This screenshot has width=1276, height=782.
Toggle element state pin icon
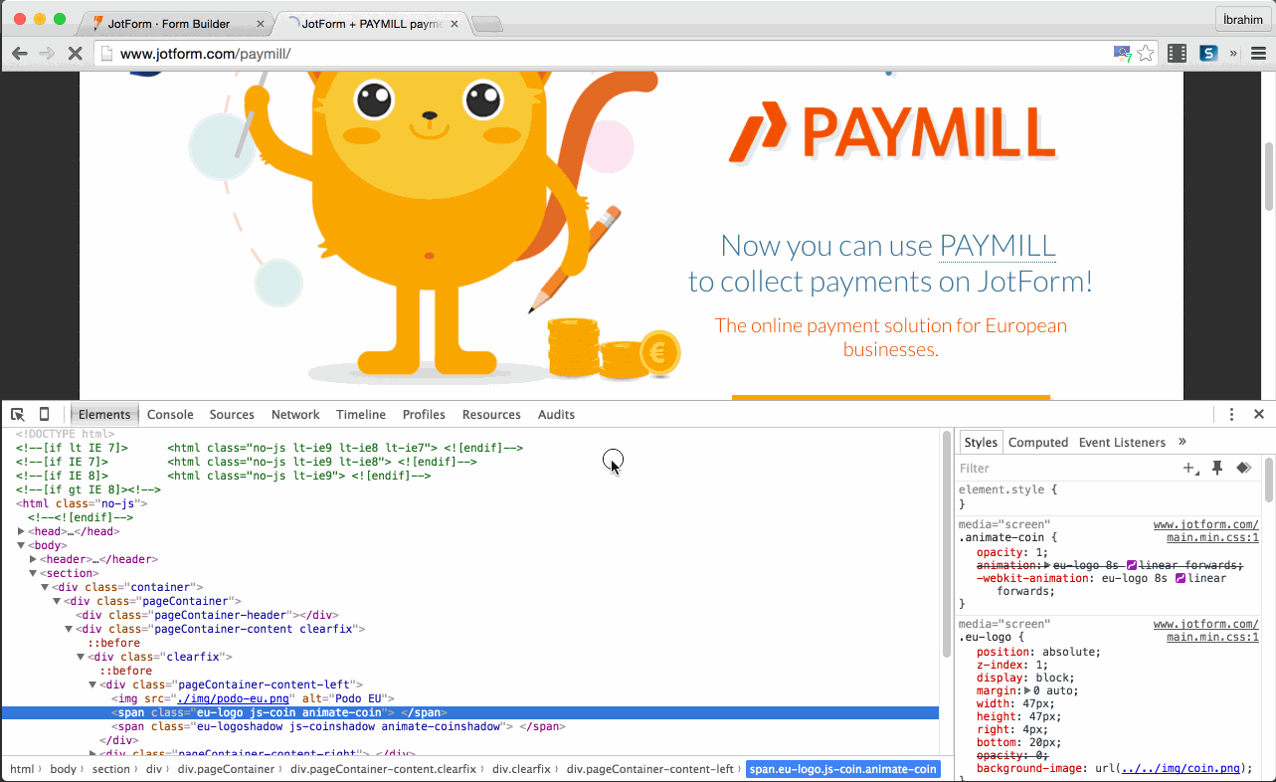tap(1216, 468)
